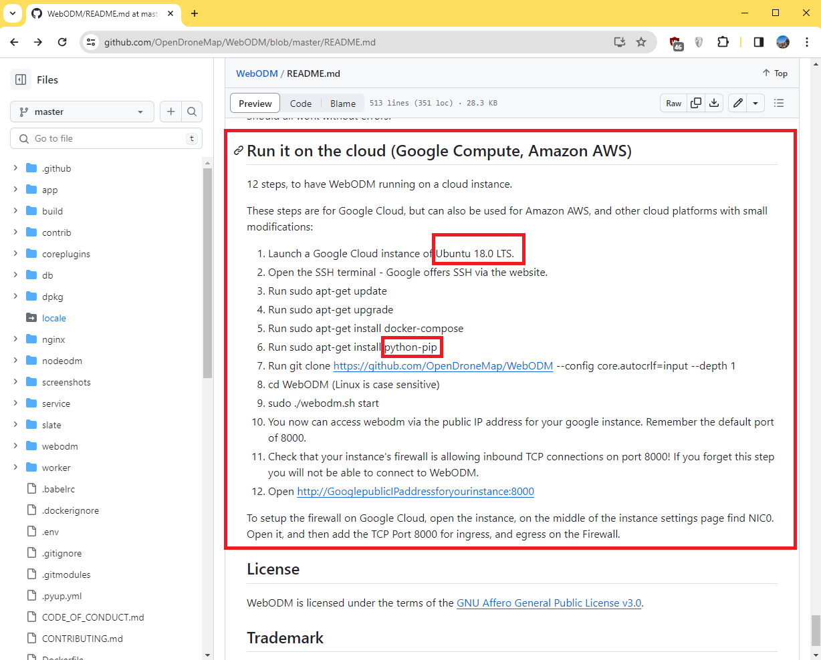This screenshot has width=821, height=660.
Task: Click the pencil edit file icon
Action: 737,103
